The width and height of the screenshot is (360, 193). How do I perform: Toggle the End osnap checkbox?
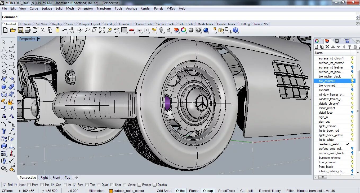pos(5,185)
